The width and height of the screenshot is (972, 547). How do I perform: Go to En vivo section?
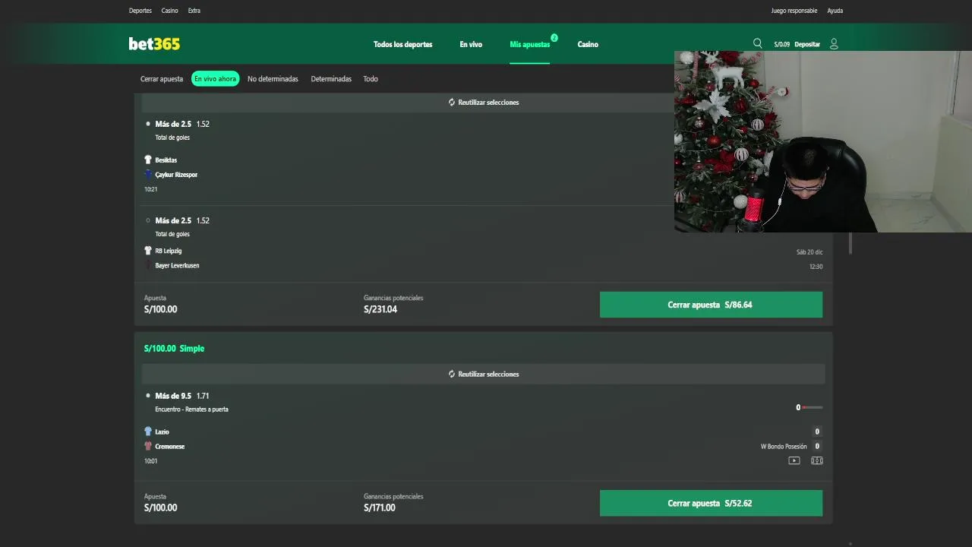coord(471,45)
